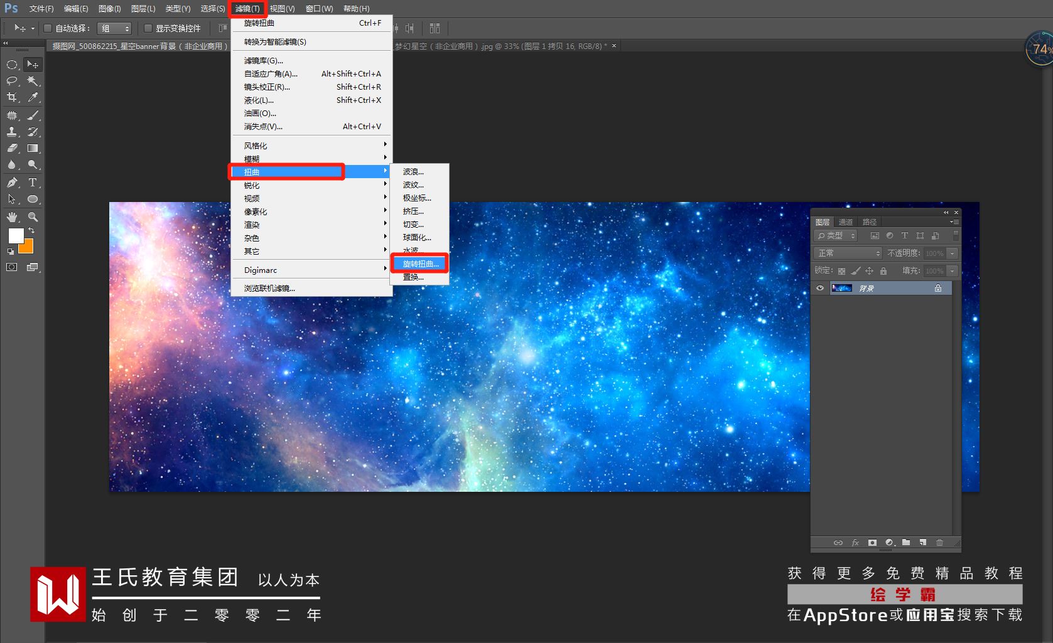Select the Hand tool
The height and width of the screenshot is (643, 1053).
click(x=12, y=217)
